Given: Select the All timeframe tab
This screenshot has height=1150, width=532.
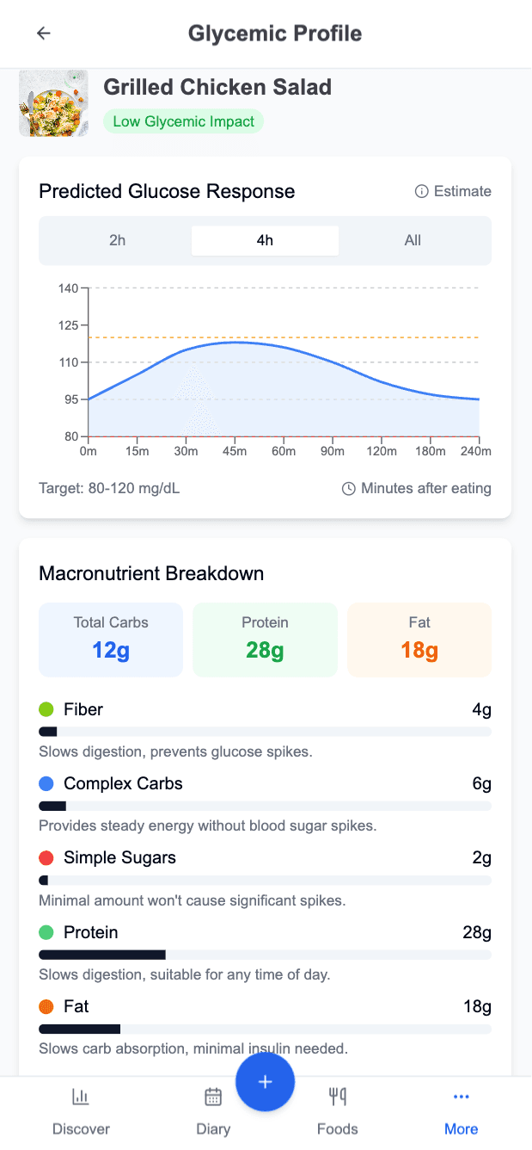Looking at the screenshot, I should coord(413,240).
